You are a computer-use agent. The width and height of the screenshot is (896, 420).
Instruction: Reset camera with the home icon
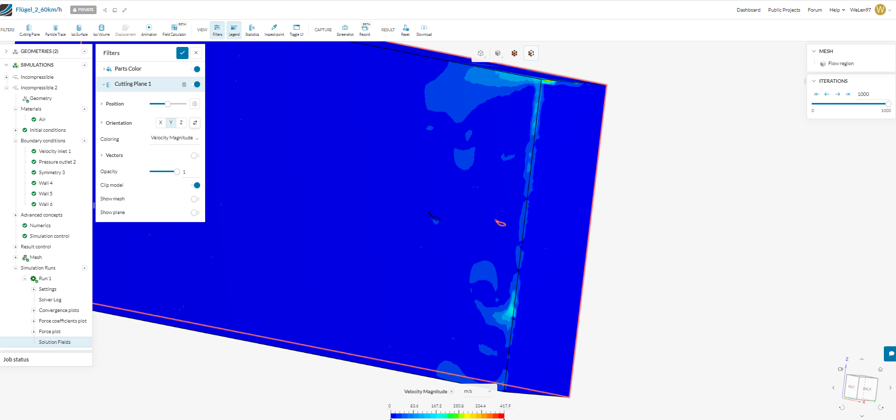pos(880,370)
